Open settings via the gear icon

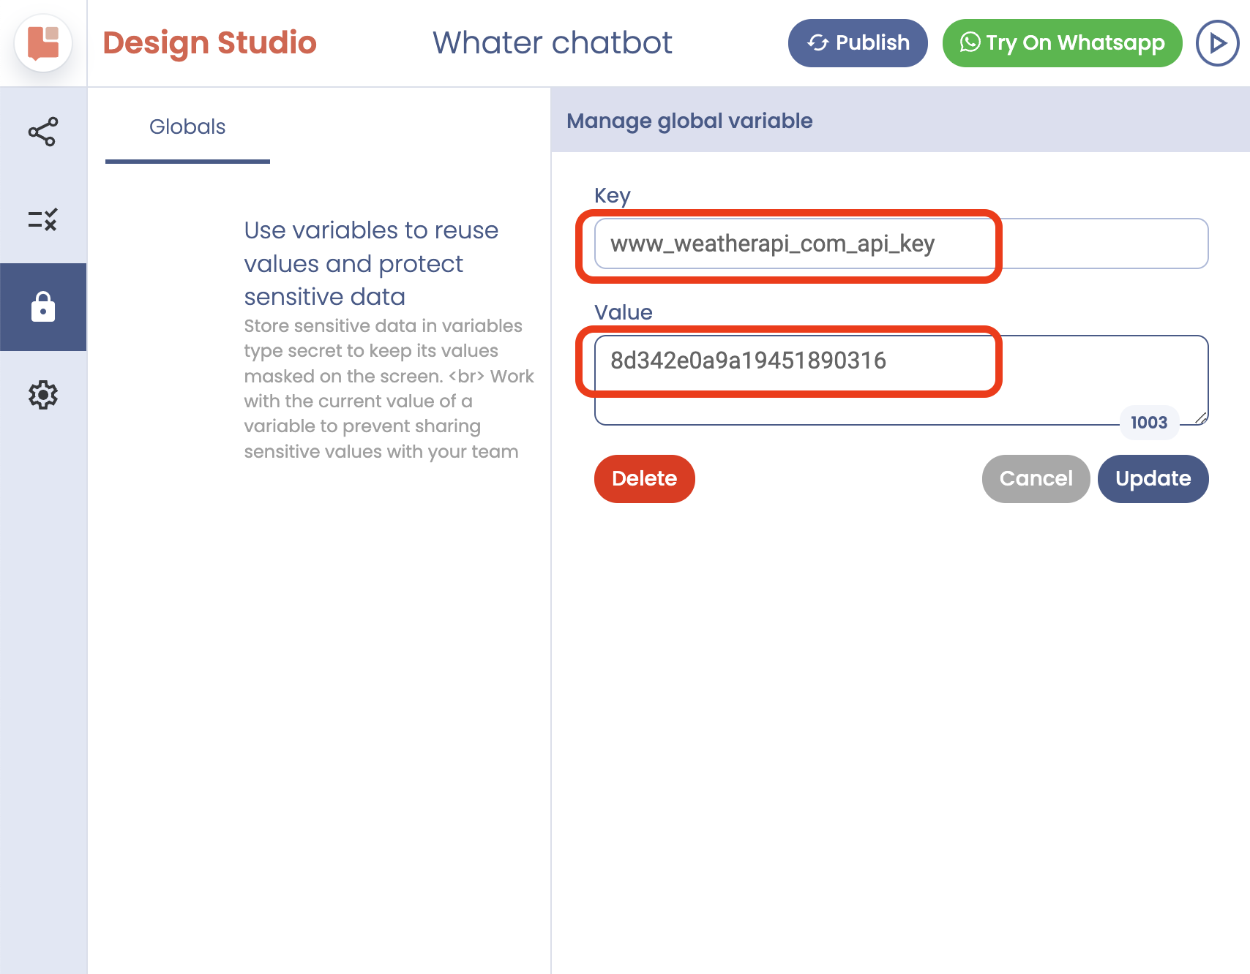tap(43, 395)
